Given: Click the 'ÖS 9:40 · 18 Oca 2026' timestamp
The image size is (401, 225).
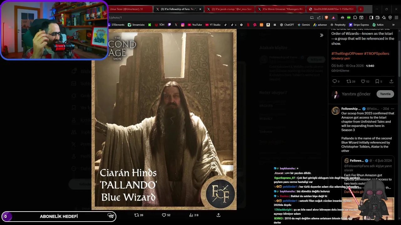Looking at the screenshot, I should point(348,66).
